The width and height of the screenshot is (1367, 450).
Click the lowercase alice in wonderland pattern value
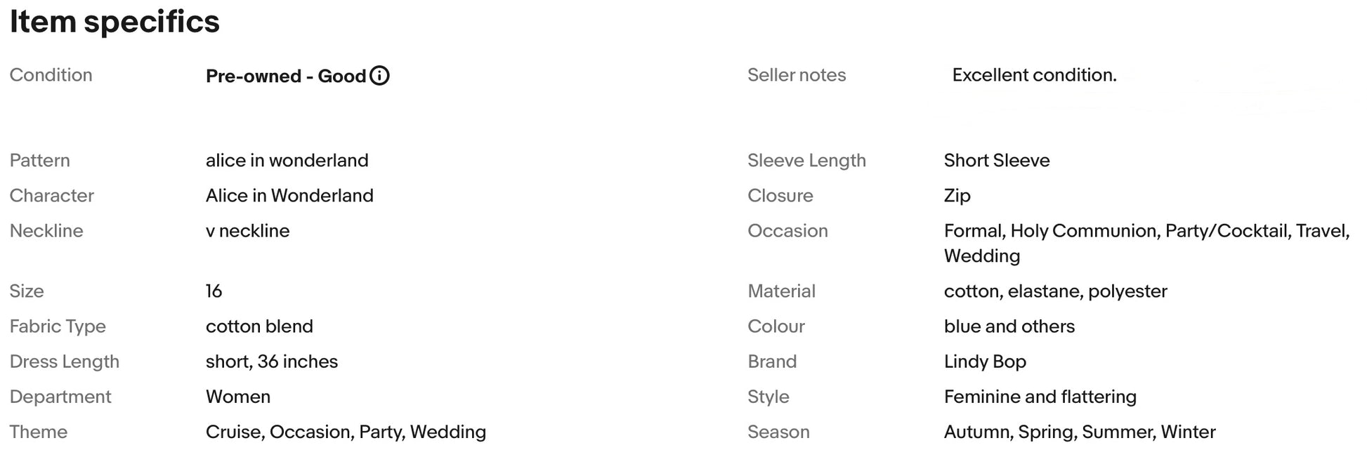pyautogui.click(x=287, y=161)
